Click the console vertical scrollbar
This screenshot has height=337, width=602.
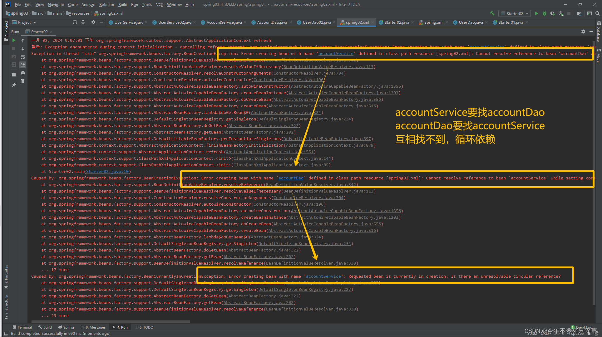click(594, 173)
